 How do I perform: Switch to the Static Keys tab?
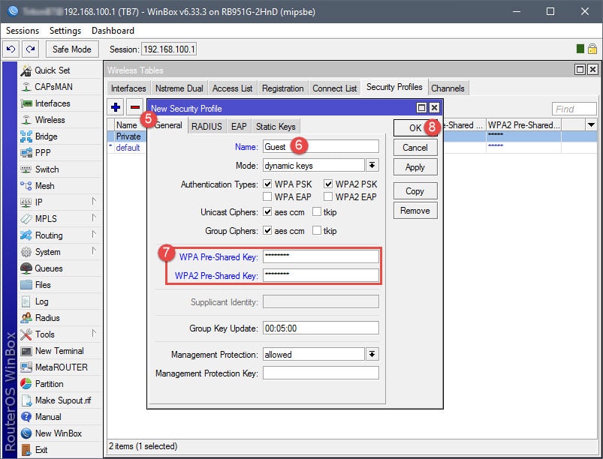point(276,126)
